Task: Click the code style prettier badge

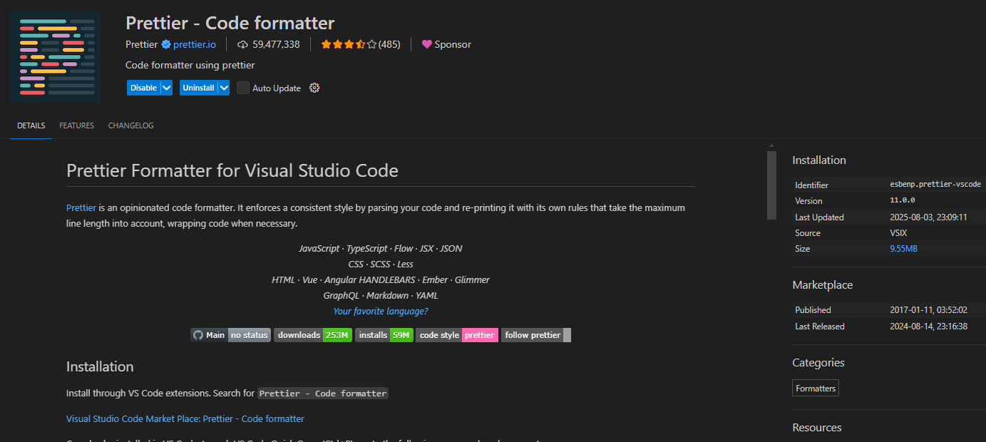Action: pyautogui.click(x=457, y=335)
